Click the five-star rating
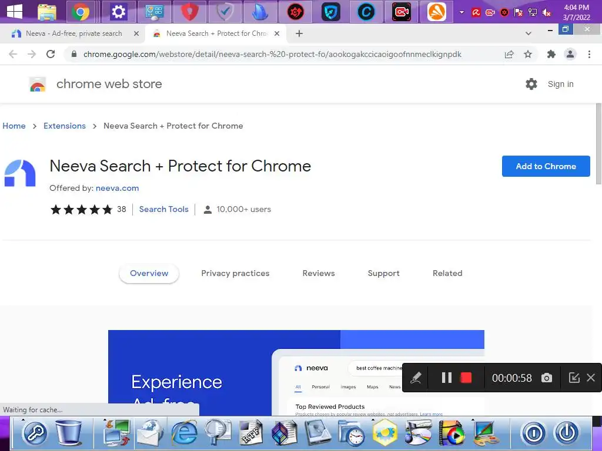 (81, 210)
